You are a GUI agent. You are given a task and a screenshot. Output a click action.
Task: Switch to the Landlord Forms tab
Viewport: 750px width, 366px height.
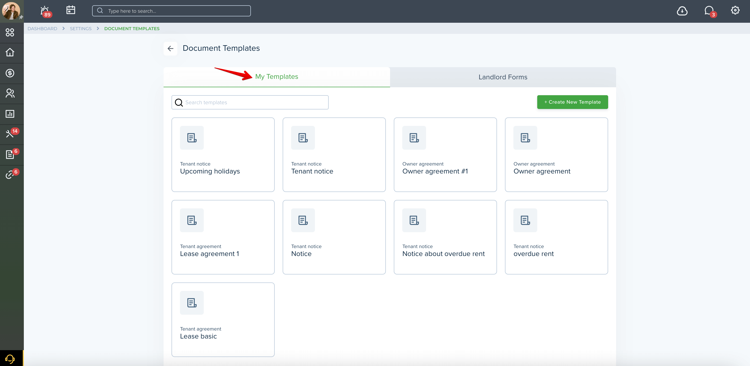tap(503, 77)
